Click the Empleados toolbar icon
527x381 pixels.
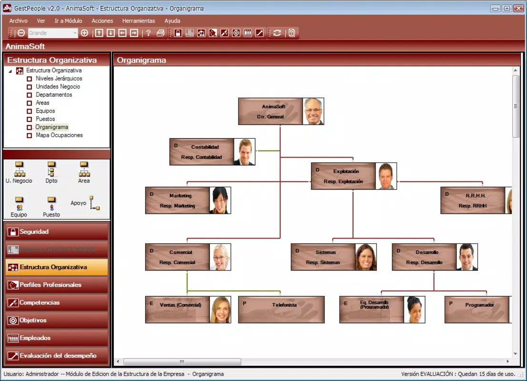248,33
